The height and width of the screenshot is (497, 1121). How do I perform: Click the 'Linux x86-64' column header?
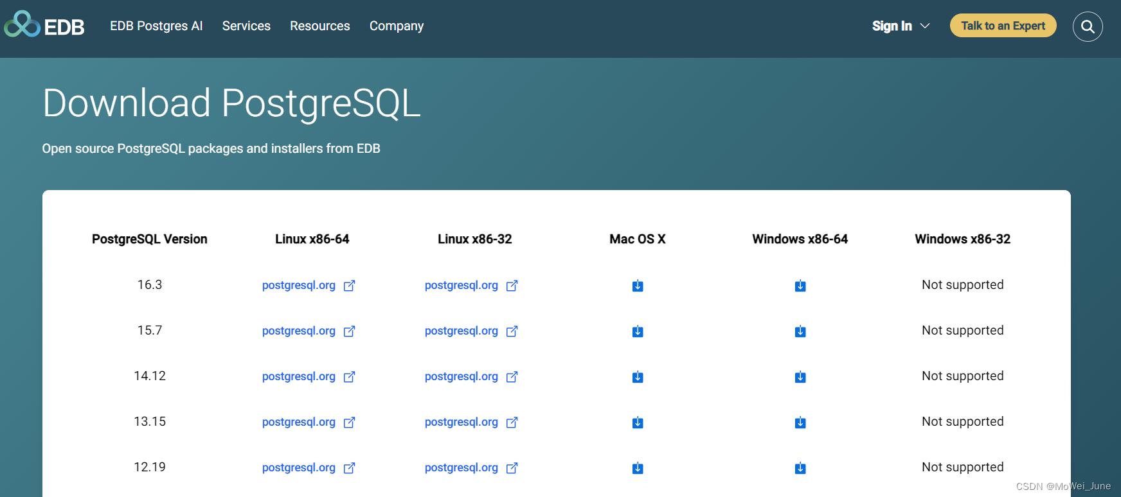312,239
